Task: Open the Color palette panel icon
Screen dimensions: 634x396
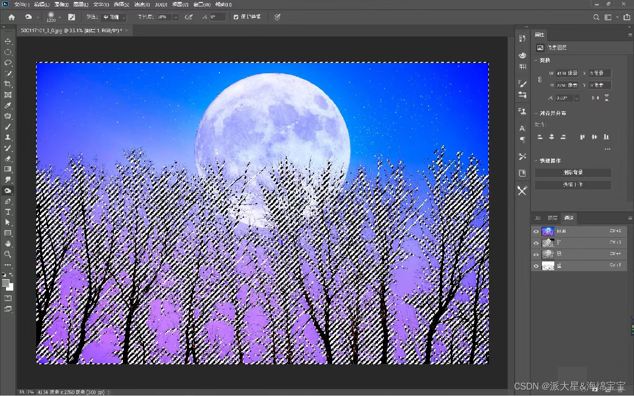Action: pos(522,55)
